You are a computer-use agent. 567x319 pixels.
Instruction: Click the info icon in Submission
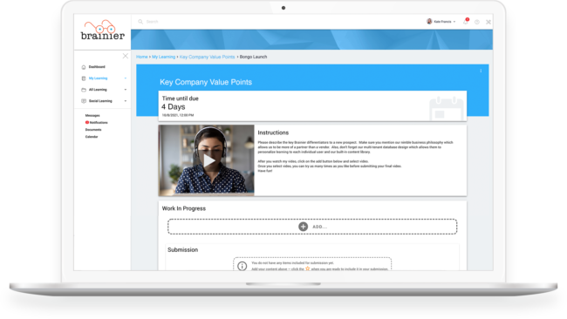click(243, 266)
